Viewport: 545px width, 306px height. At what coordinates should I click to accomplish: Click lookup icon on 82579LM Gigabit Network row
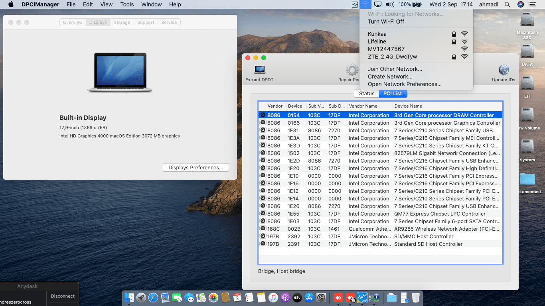[263, 153]
